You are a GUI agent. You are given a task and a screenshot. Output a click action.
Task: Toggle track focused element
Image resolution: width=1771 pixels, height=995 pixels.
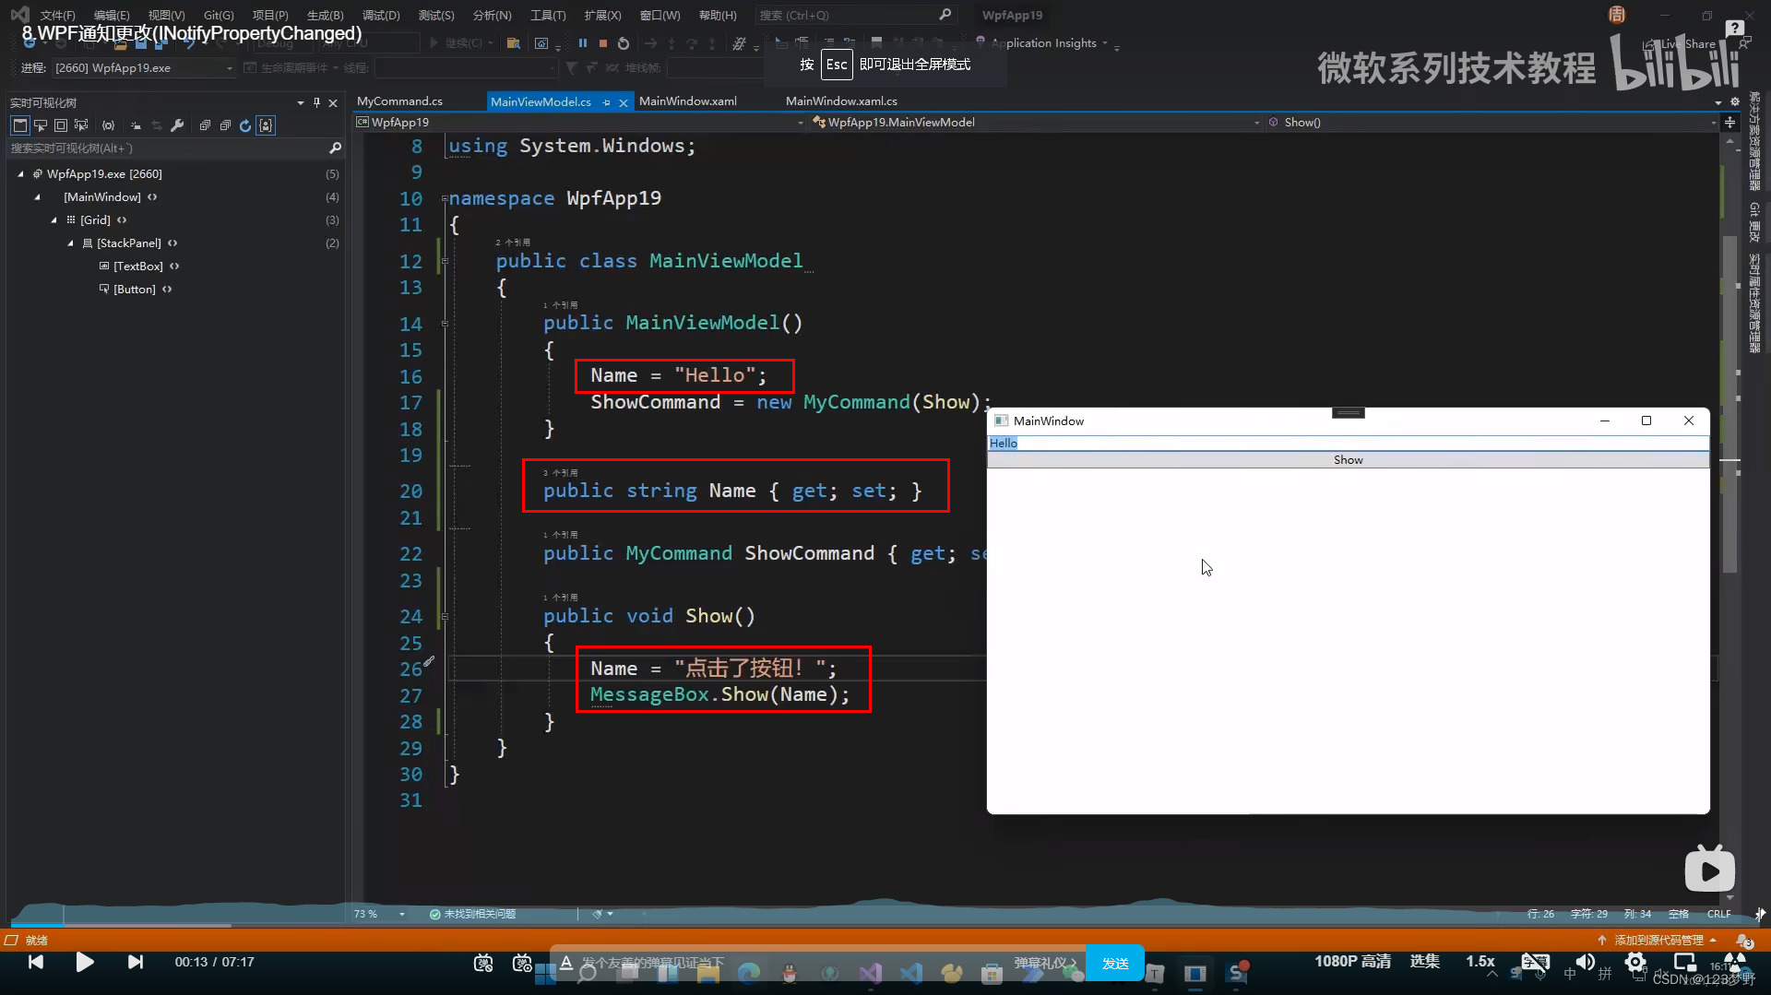pos(81,125)
